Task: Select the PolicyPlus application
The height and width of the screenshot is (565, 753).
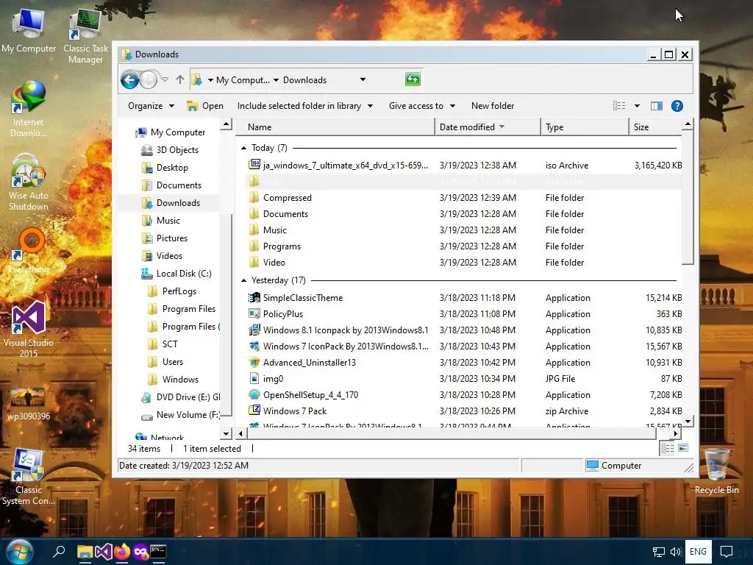Action: pyautogui.click(x=465, y=313)
